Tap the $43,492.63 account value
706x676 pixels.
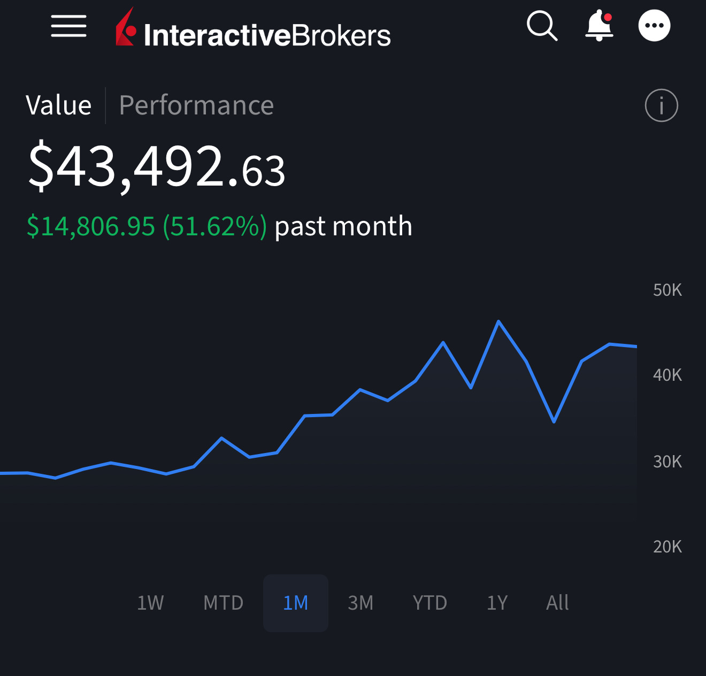pyautogui.click(x=156, y=167)
